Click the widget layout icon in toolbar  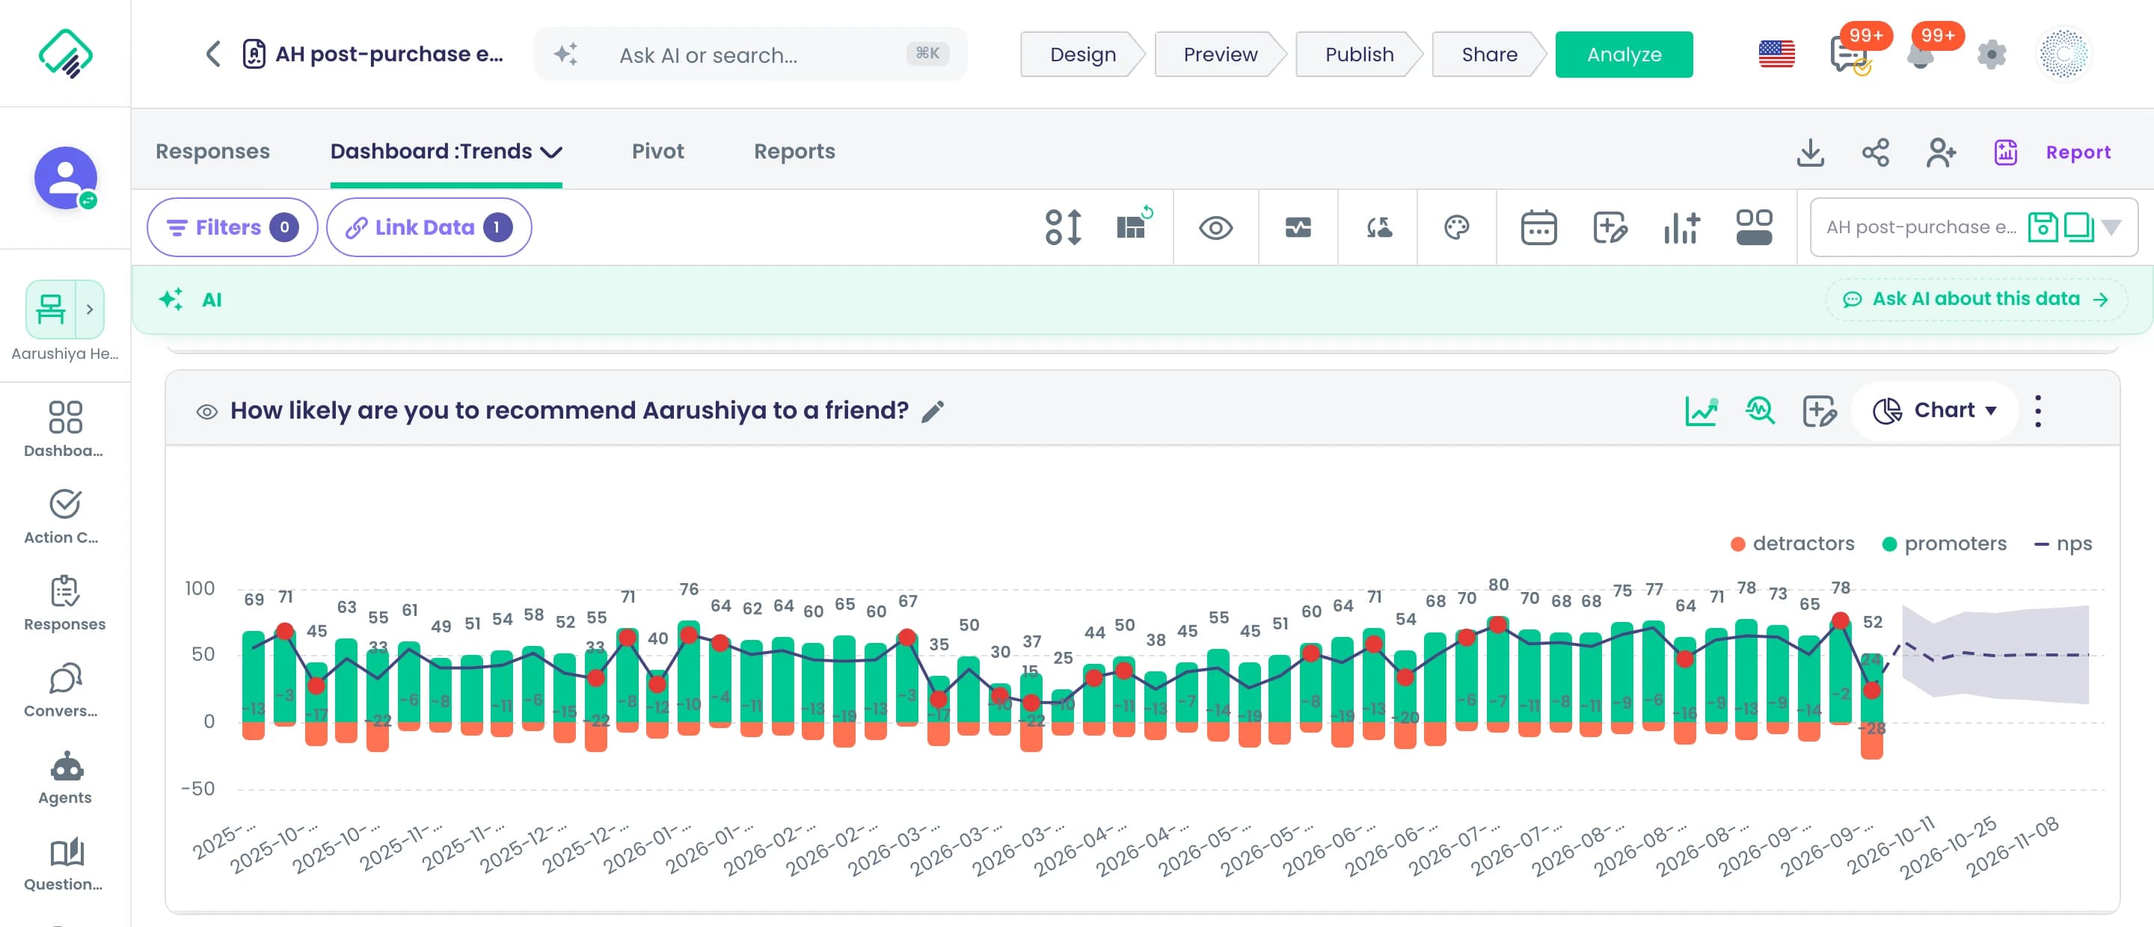tap(1753, 227)
